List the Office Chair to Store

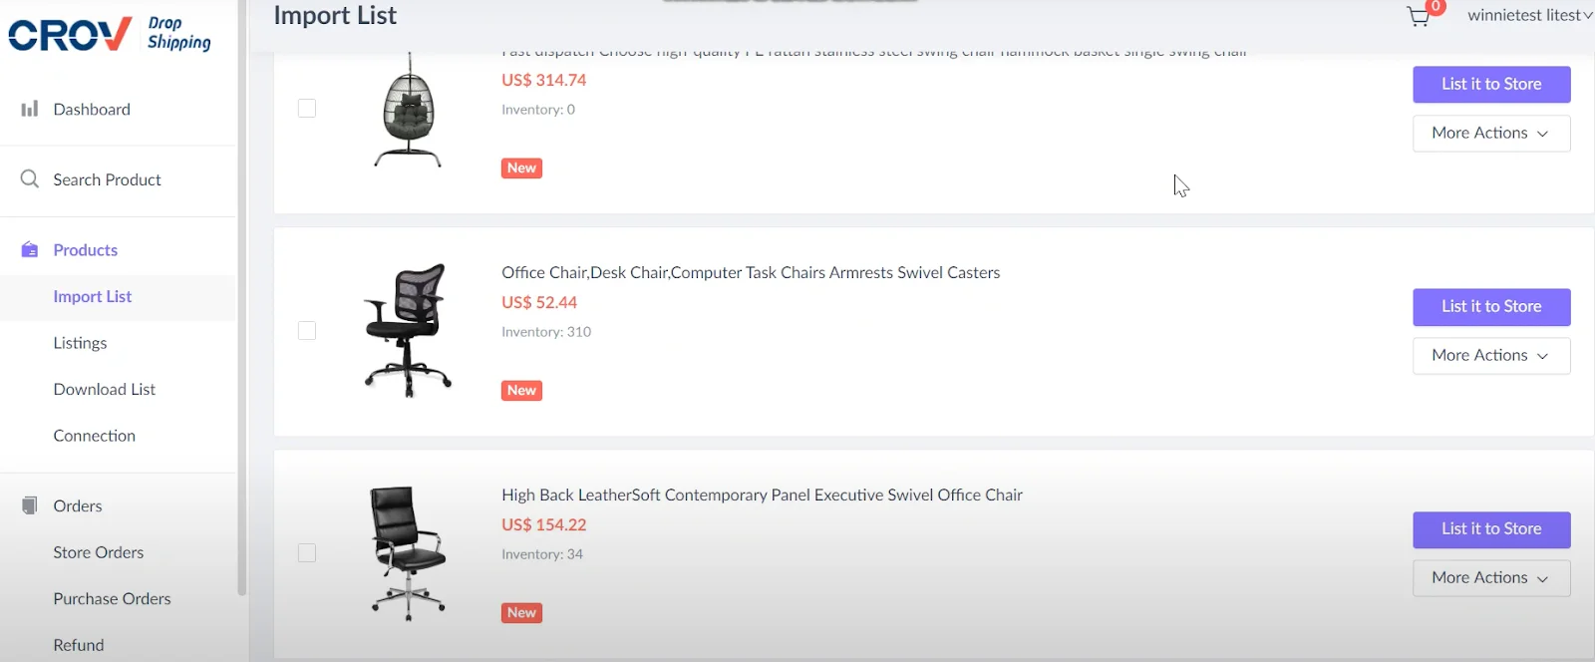pos(1490,307)
